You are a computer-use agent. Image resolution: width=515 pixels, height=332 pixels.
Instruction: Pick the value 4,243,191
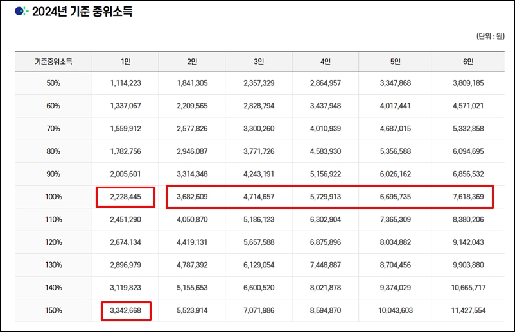pyautogui.click(x=259, y=174)
